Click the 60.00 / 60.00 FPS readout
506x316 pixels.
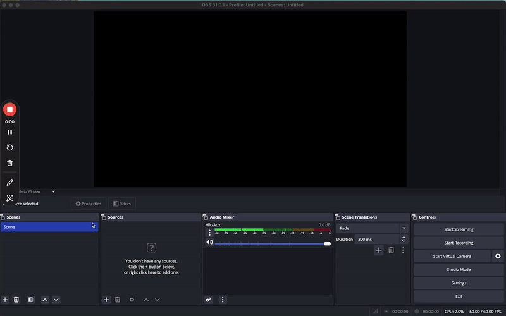click(x=485, y=312)
